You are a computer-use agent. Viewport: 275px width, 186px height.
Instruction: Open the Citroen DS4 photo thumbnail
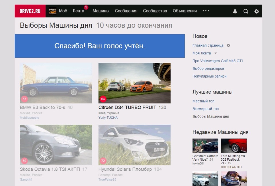135,83
